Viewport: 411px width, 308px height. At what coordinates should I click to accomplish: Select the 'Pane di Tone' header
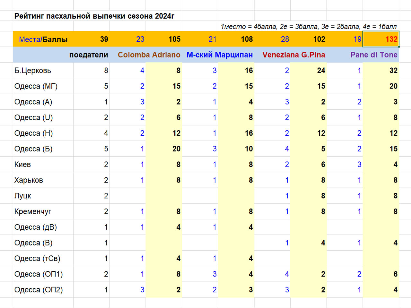coord(374,55)
